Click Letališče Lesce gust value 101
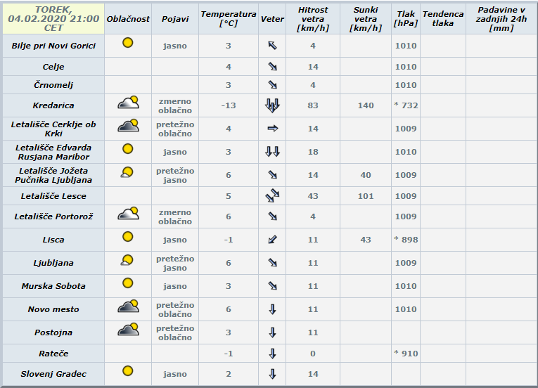 tap(366, 196)
